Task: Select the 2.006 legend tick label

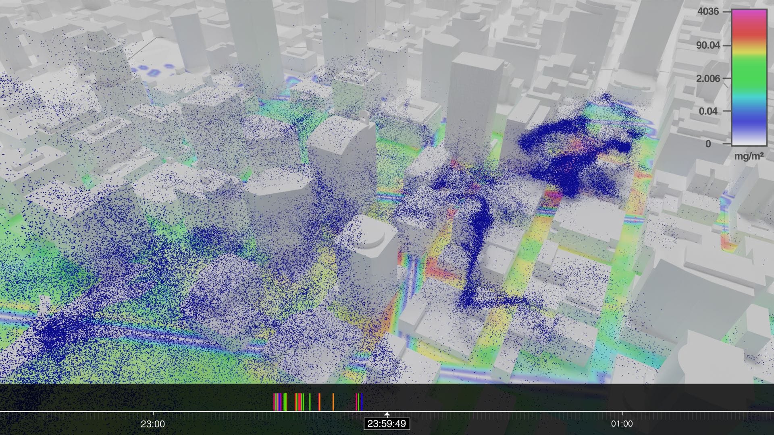Action: 707,78
